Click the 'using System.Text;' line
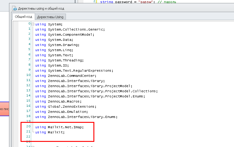This screenshot has width=234, height=147. coord(54,55)
